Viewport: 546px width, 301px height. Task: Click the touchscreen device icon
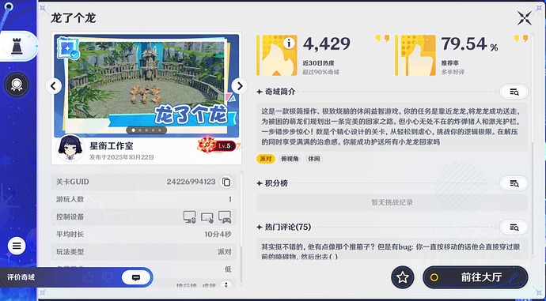click(x=207, y=217)
